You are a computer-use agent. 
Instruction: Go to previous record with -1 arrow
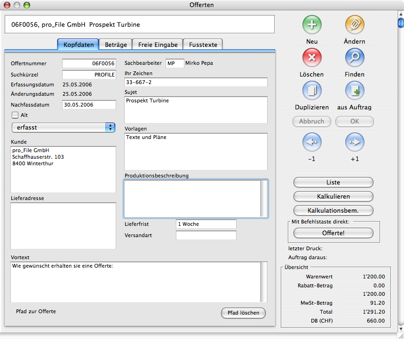311,142
